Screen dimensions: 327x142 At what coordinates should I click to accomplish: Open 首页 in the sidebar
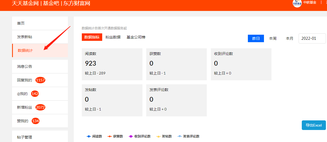click(40, 23)
